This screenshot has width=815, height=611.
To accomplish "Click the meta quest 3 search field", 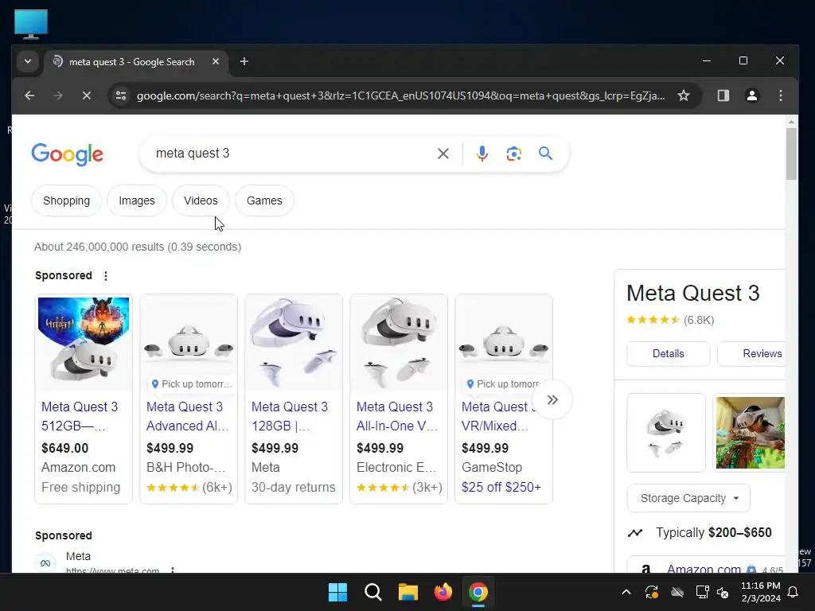I will click(291, 154).
